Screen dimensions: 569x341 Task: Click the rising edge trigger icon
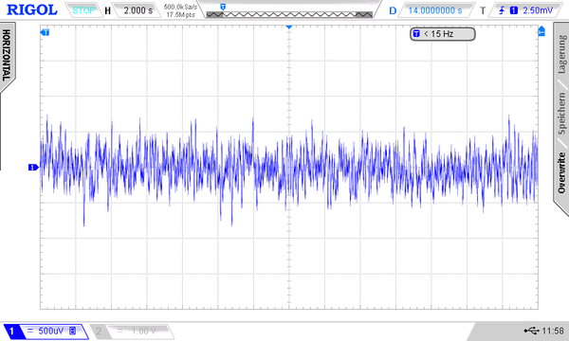coord(502,10)
